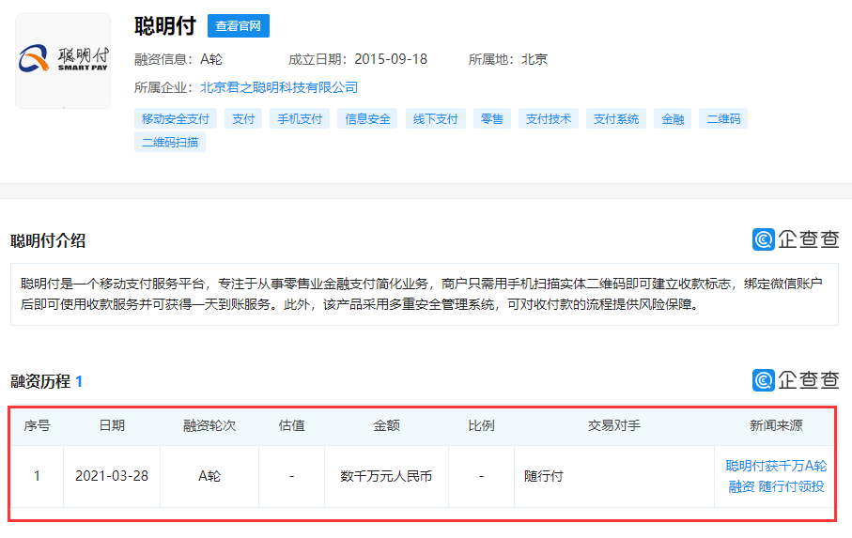The width and height of the screenshot is (852, 538).
Task: Click the location text 北京
Action: pos(534,59)
